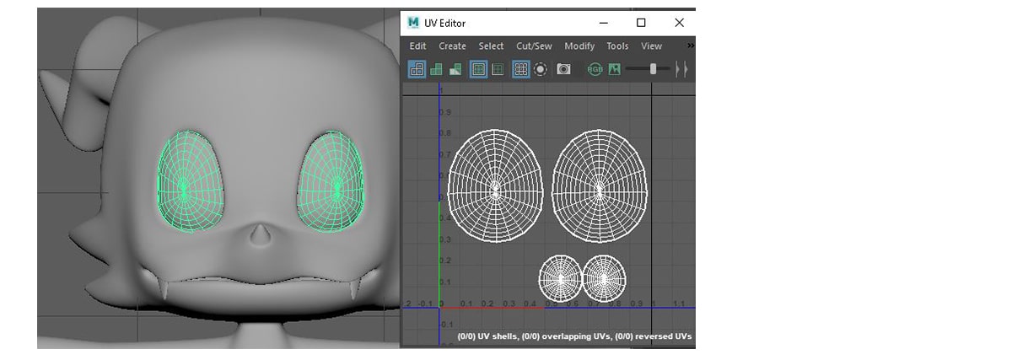Viewport: 1012px width, 360px height.
Task: Open the Cut/Sew menu
Action: [534, 46]
